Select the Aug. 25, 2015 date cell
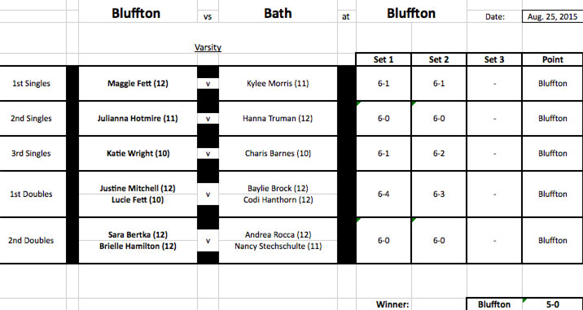Screen dimensions: 583x310 (x=553, y=16)
